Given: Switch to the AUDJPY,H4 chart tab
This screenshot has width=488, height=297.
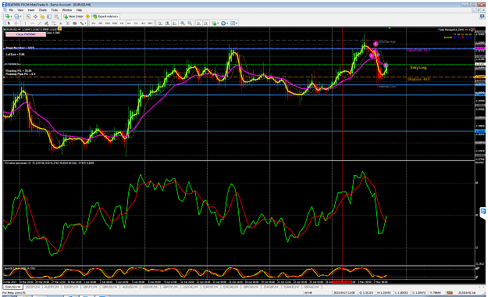Looking at the screenshot, I should point(51,287).
